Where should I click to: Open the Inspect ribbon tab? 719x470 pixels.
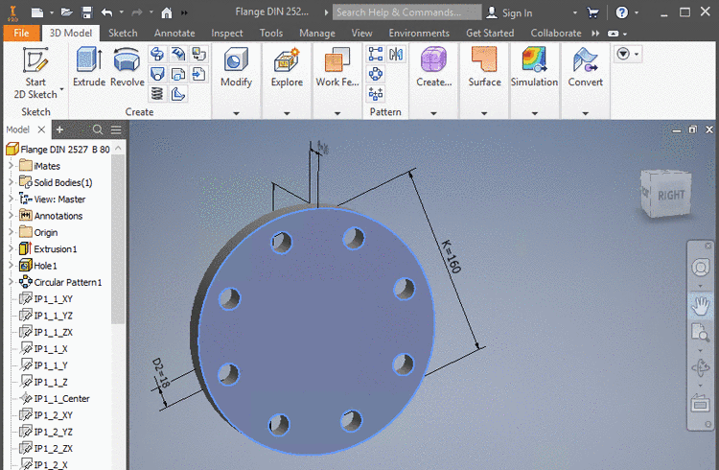(227, 33)
